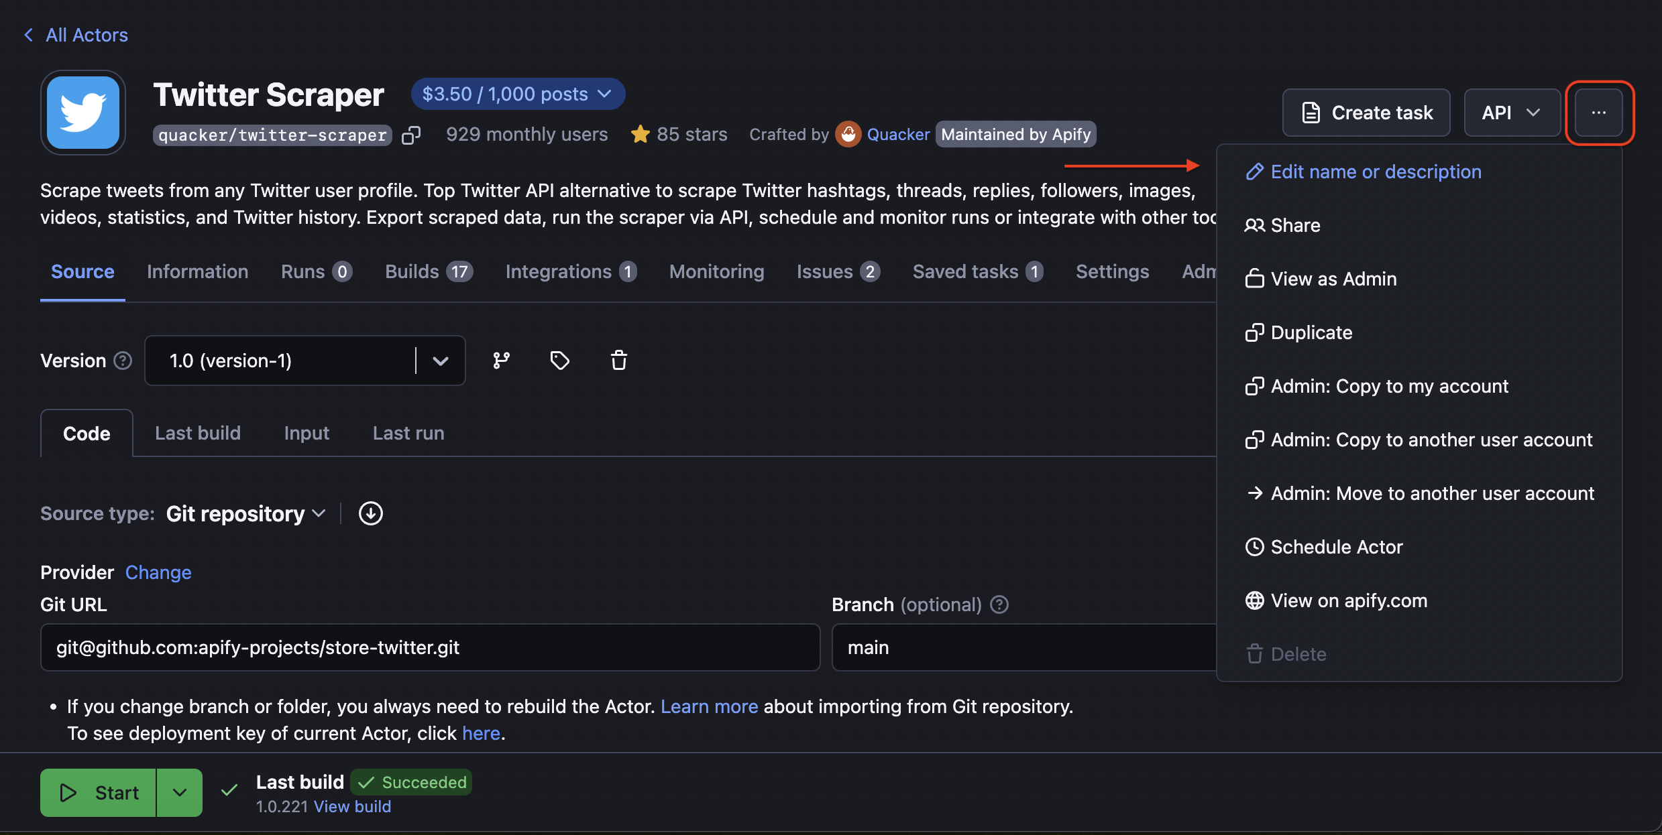Open the three-dot overflow menu
1662x835 pixels.
click(x=1600, y=112)
